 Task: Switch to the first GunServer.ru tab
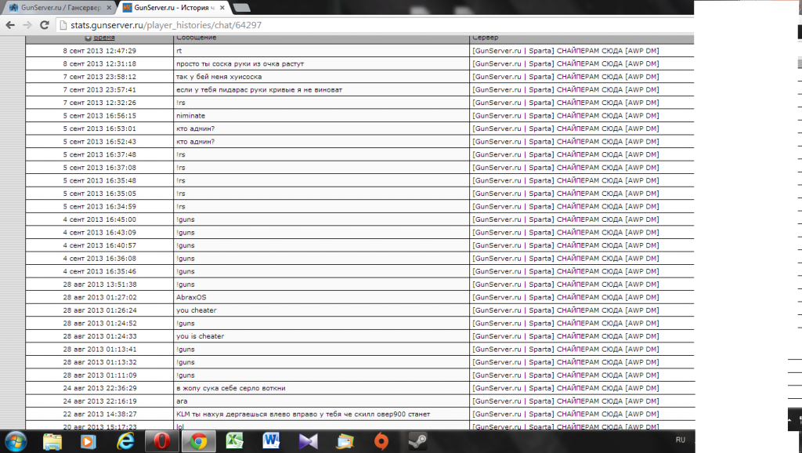55,8
